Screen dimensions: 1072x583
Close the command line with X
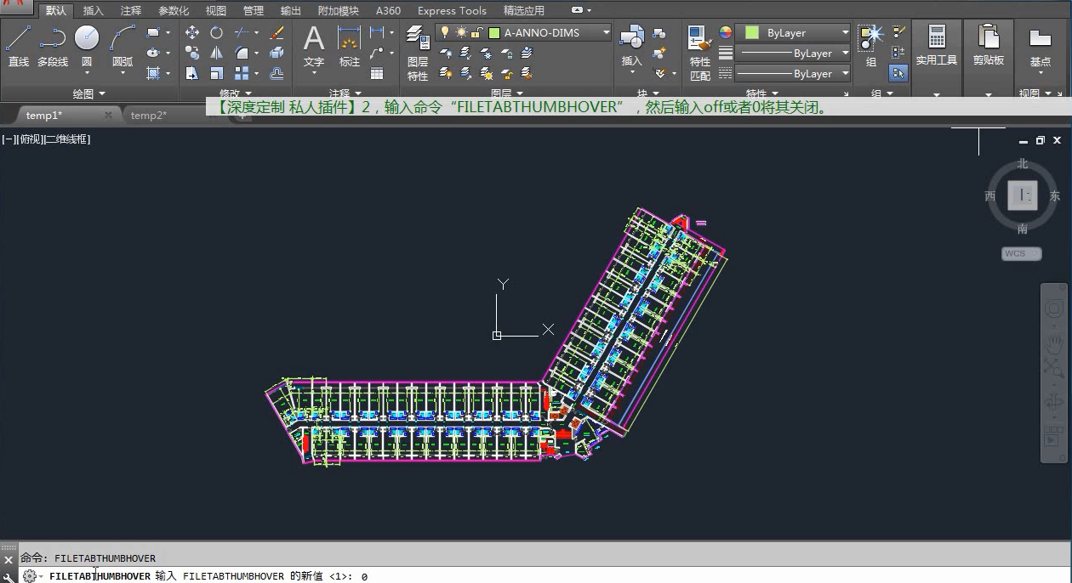[8, 560]
